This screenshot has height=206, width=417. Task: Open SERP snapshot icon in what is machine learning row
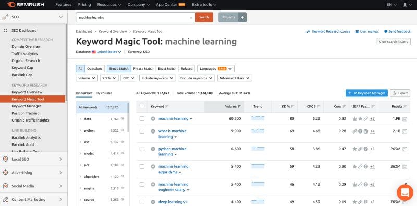[404, 131]
